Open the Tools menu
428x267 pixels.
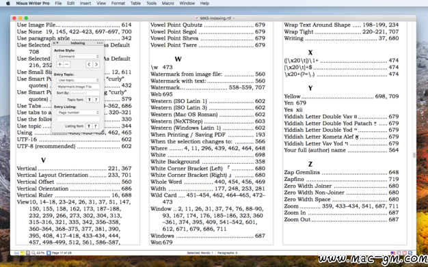(151, 3)
